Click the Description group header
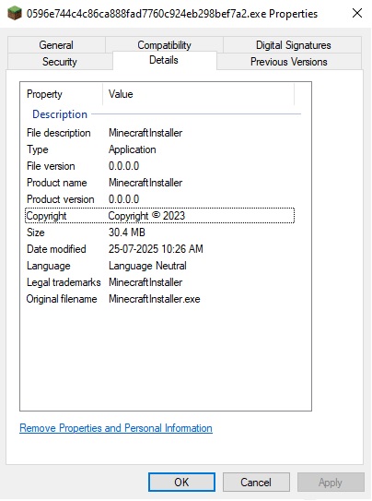372x501 pixels. (x=60, y=114)
